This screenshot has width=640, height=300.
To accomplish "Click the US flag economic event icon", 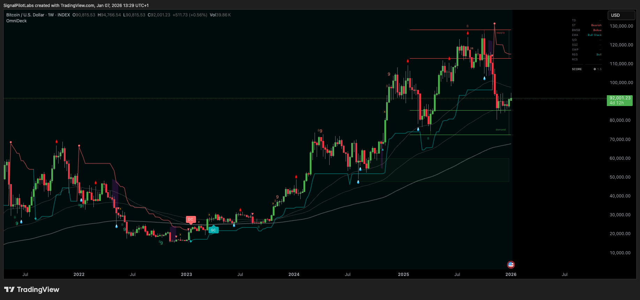I will [511, 265].
